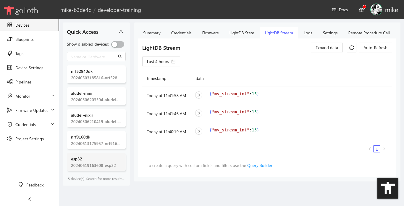Select the esp32 device in Quick Access
Viewport: 404px width, 206px height.
[x=96, y=162]
